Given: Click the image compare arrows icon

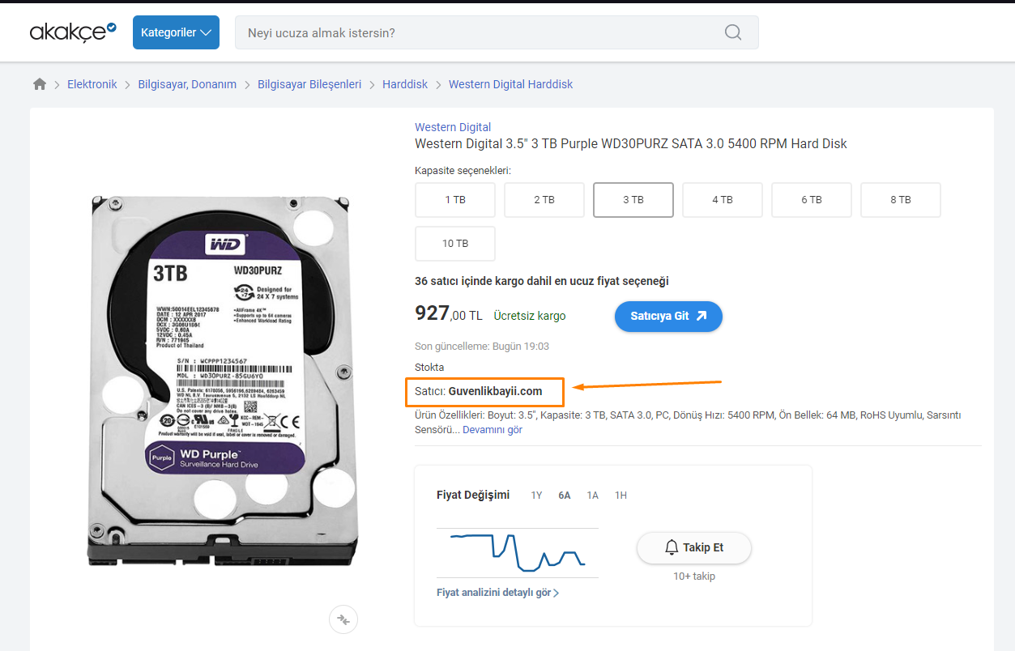Looking at the screenshot, I should click(343, 619).
